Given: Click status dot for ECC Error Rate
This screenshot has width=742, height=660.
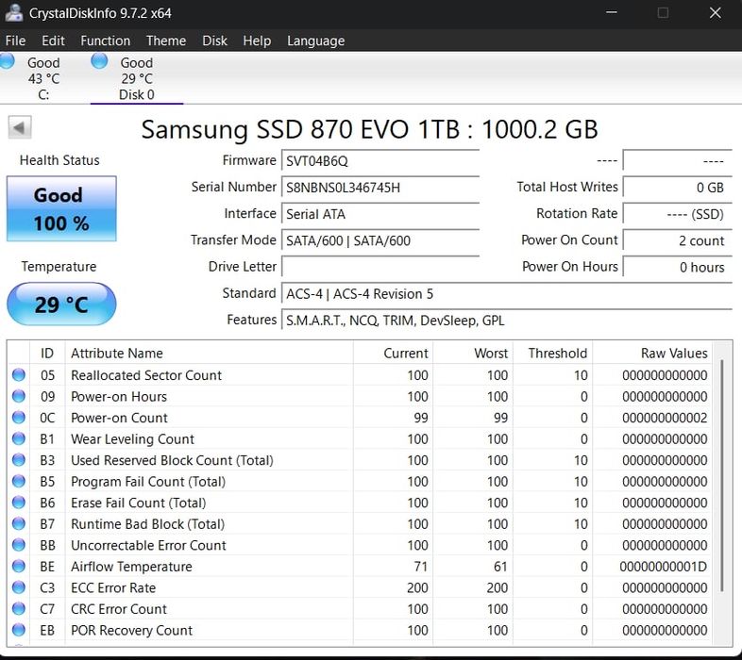Looking at the screenshot, I should tap(19, 587).
